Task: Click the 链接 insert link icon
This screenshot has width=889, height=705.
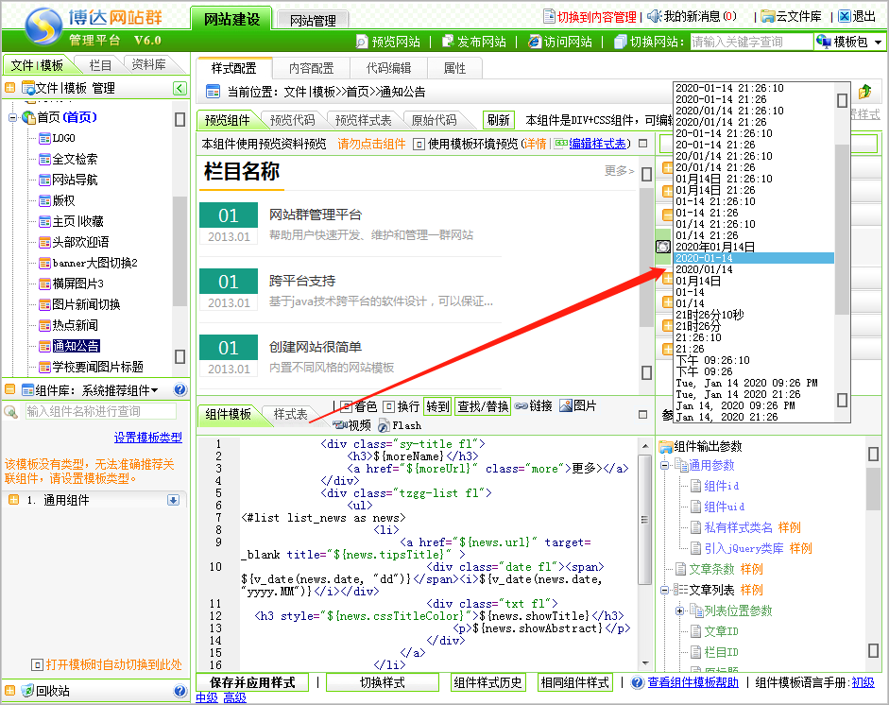Action: 521,406
